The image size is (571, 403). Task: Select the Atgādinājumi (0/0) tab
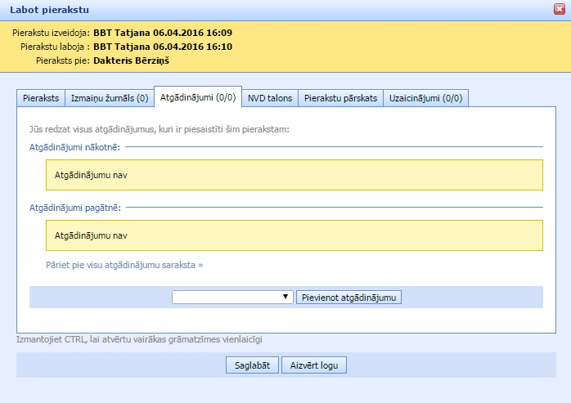pyautogui.click(x=198, y=97)
